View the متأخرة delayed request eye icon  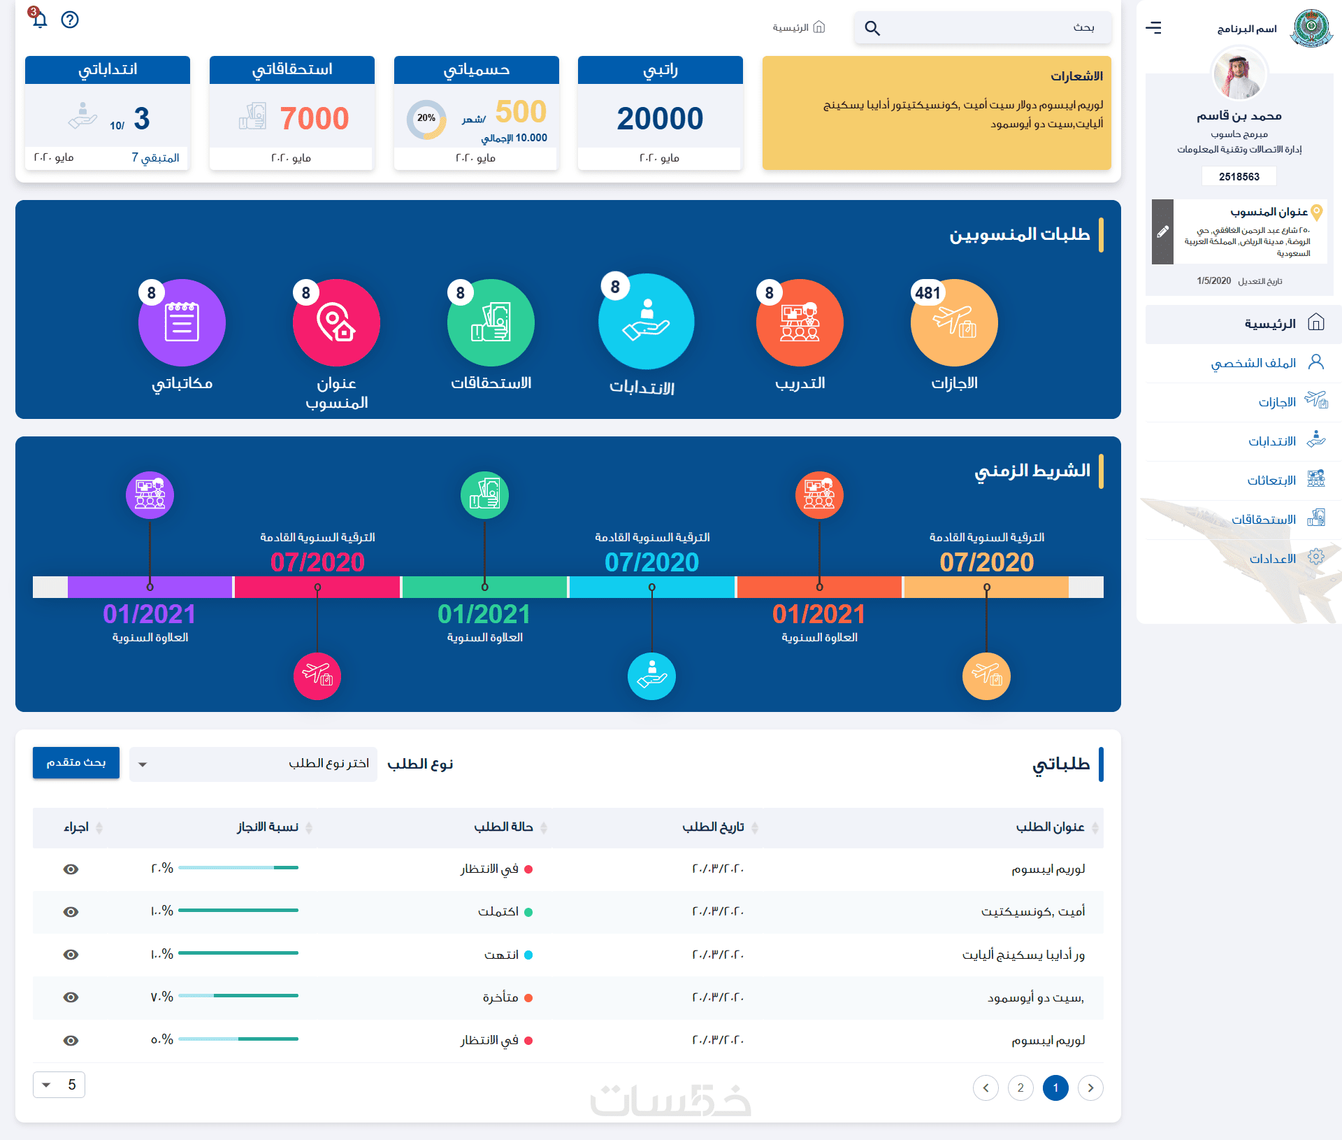point(71,997)
